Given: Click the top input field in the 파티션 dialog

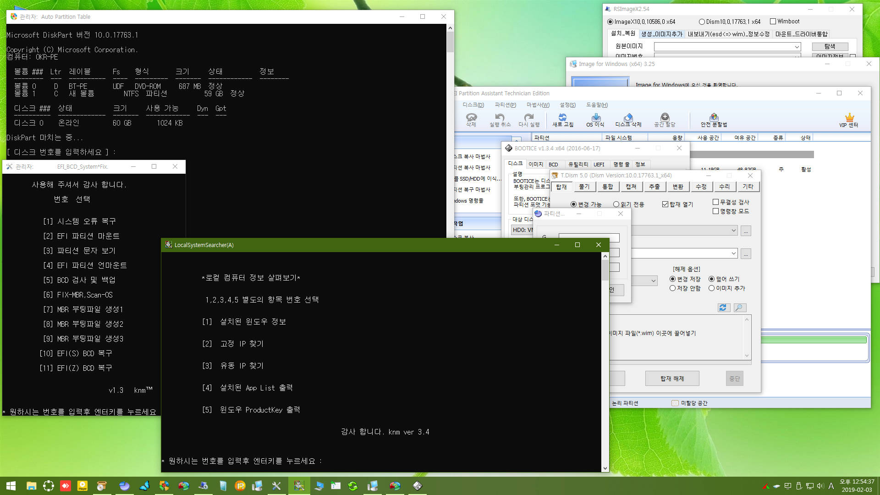Looking at the screenshot, I should pos(589,238).
